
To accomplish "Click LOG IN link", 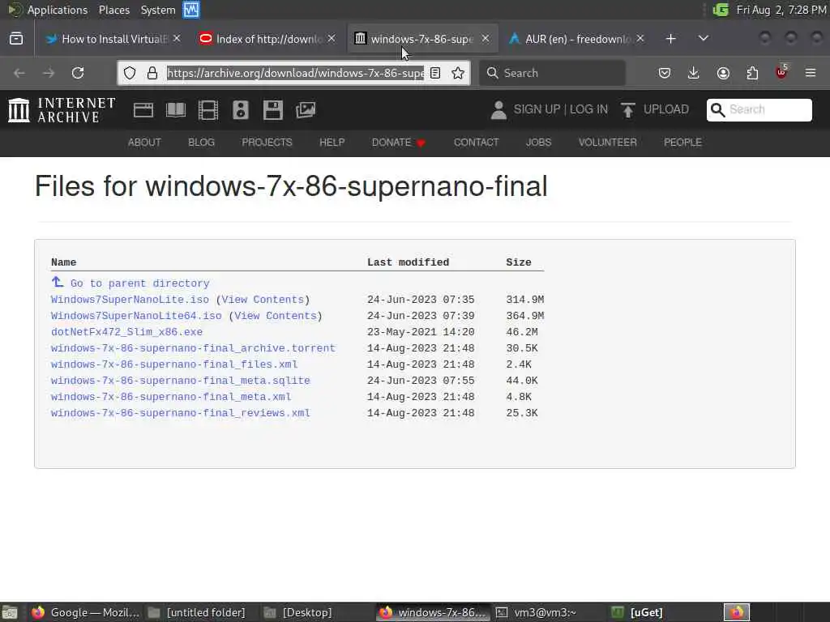I will pyautogui.click(x=588, y=109).
